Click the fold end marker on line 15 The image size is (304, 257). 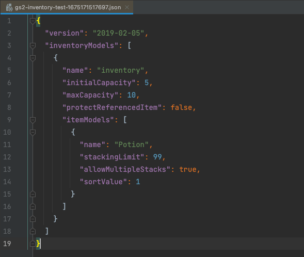[x=33, y=194]
